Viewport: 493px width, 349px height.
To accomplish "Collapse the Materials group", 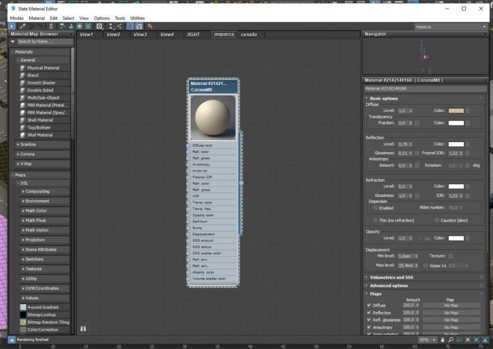I will tap(13, 52).
